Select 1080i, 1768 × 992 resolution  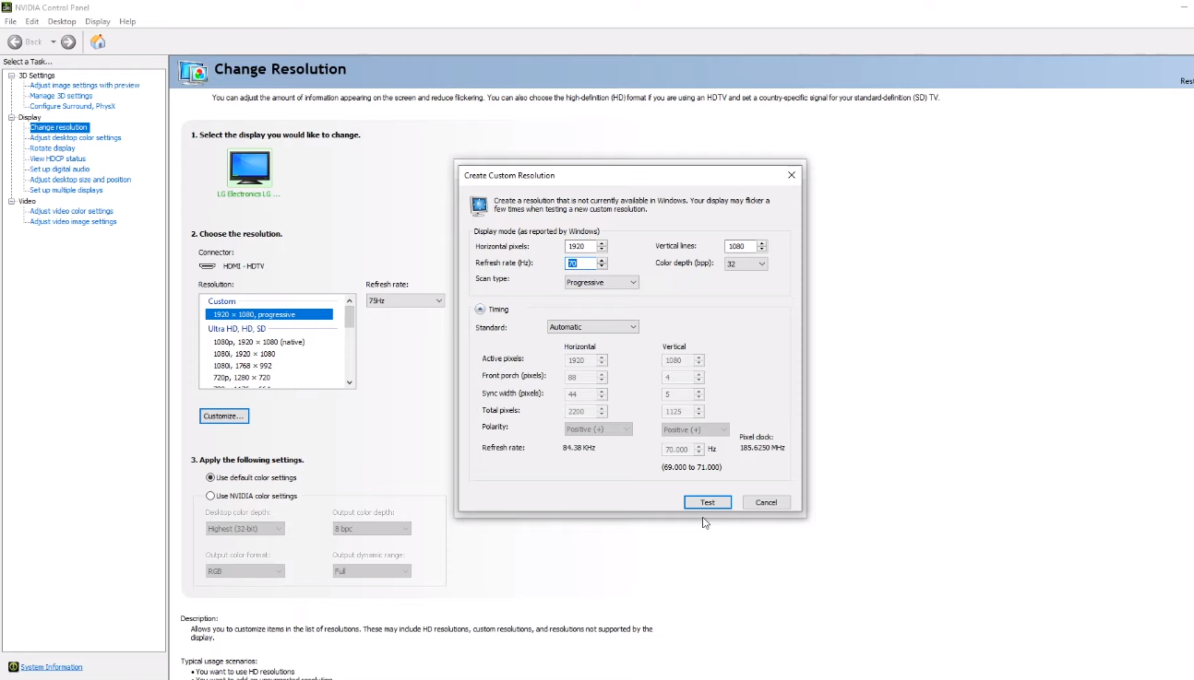pyautogui.click(x=242, y=366)
